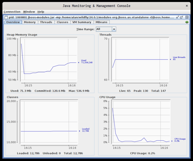Close the pid 1069801 internal frame
Screen dimensions: 193x161
click(x=187, y=17)
